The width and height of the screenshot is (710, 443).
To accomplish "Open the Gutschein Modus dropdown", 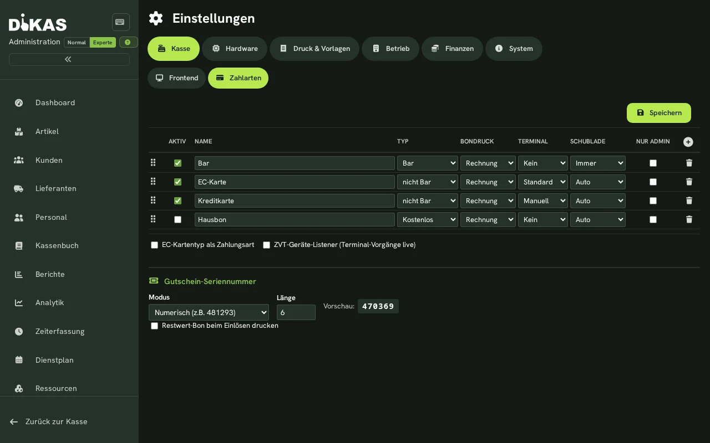I will click(209, 312).
